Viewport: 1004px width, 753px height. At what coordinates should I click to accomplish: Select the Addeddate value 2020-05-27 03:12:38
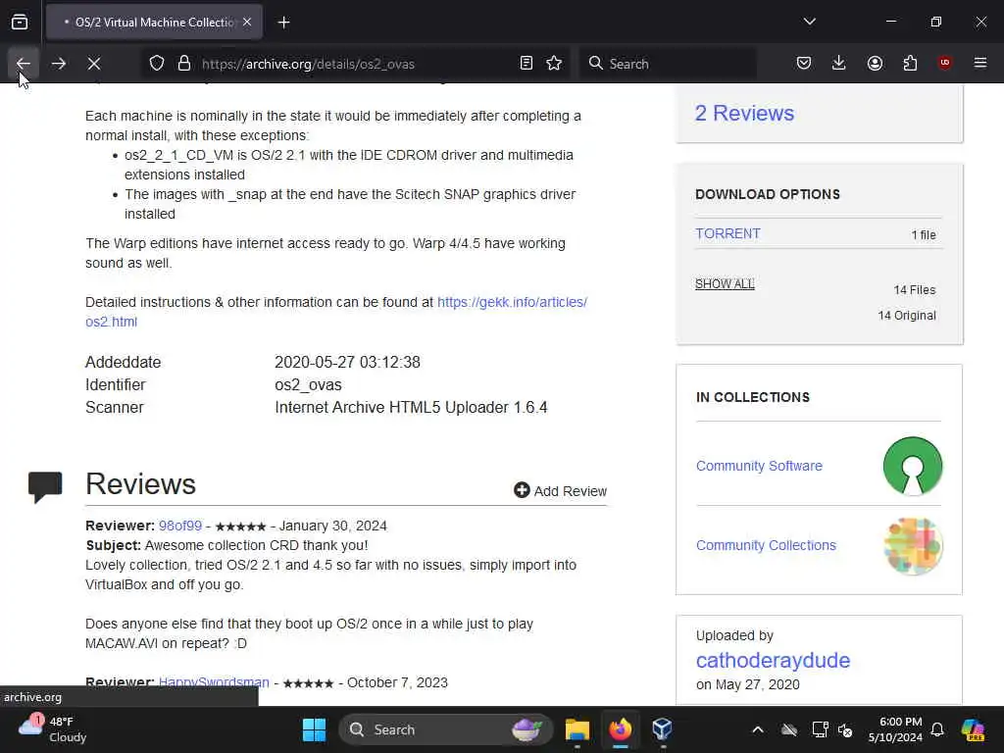point(347,362)
